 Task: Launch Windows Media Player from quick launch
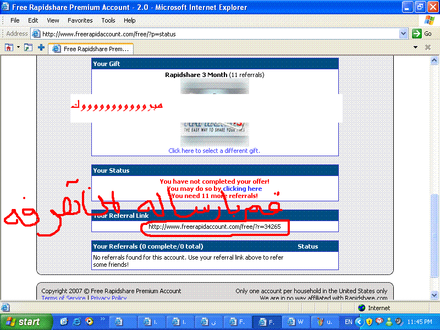click(90, 322)
